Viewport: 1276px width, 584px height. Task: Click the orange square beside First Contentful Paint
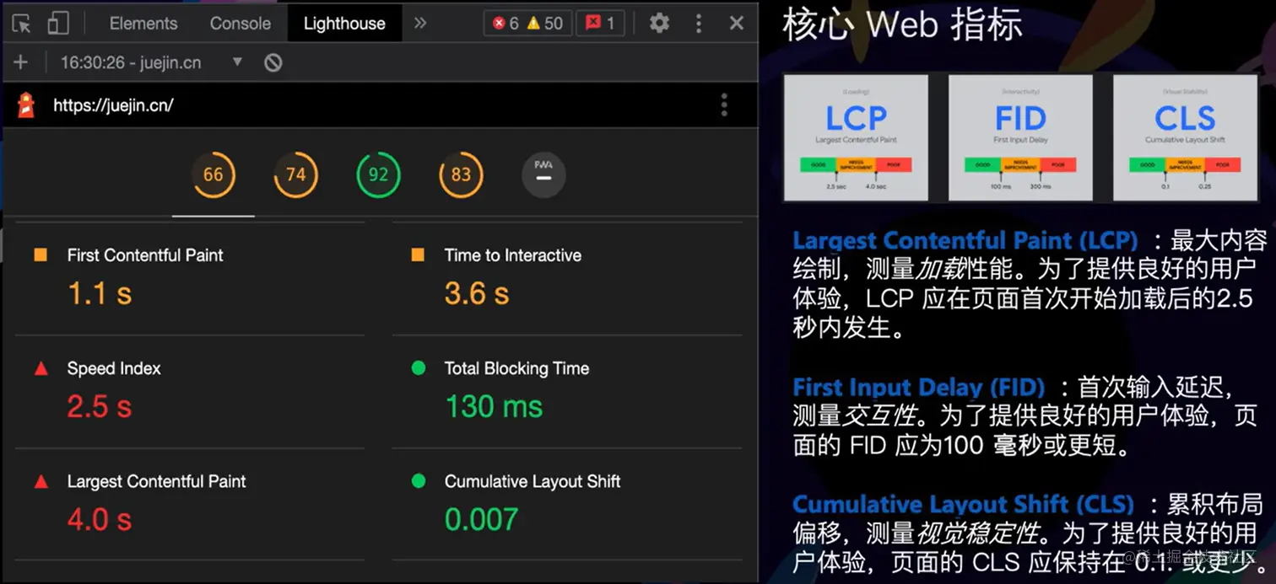41,254
